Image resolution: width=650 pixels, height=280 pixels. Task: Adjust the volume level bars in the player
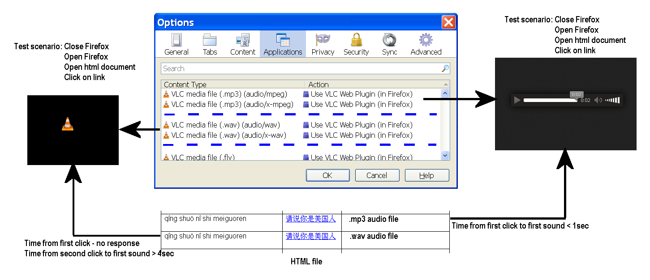point(612,100)
